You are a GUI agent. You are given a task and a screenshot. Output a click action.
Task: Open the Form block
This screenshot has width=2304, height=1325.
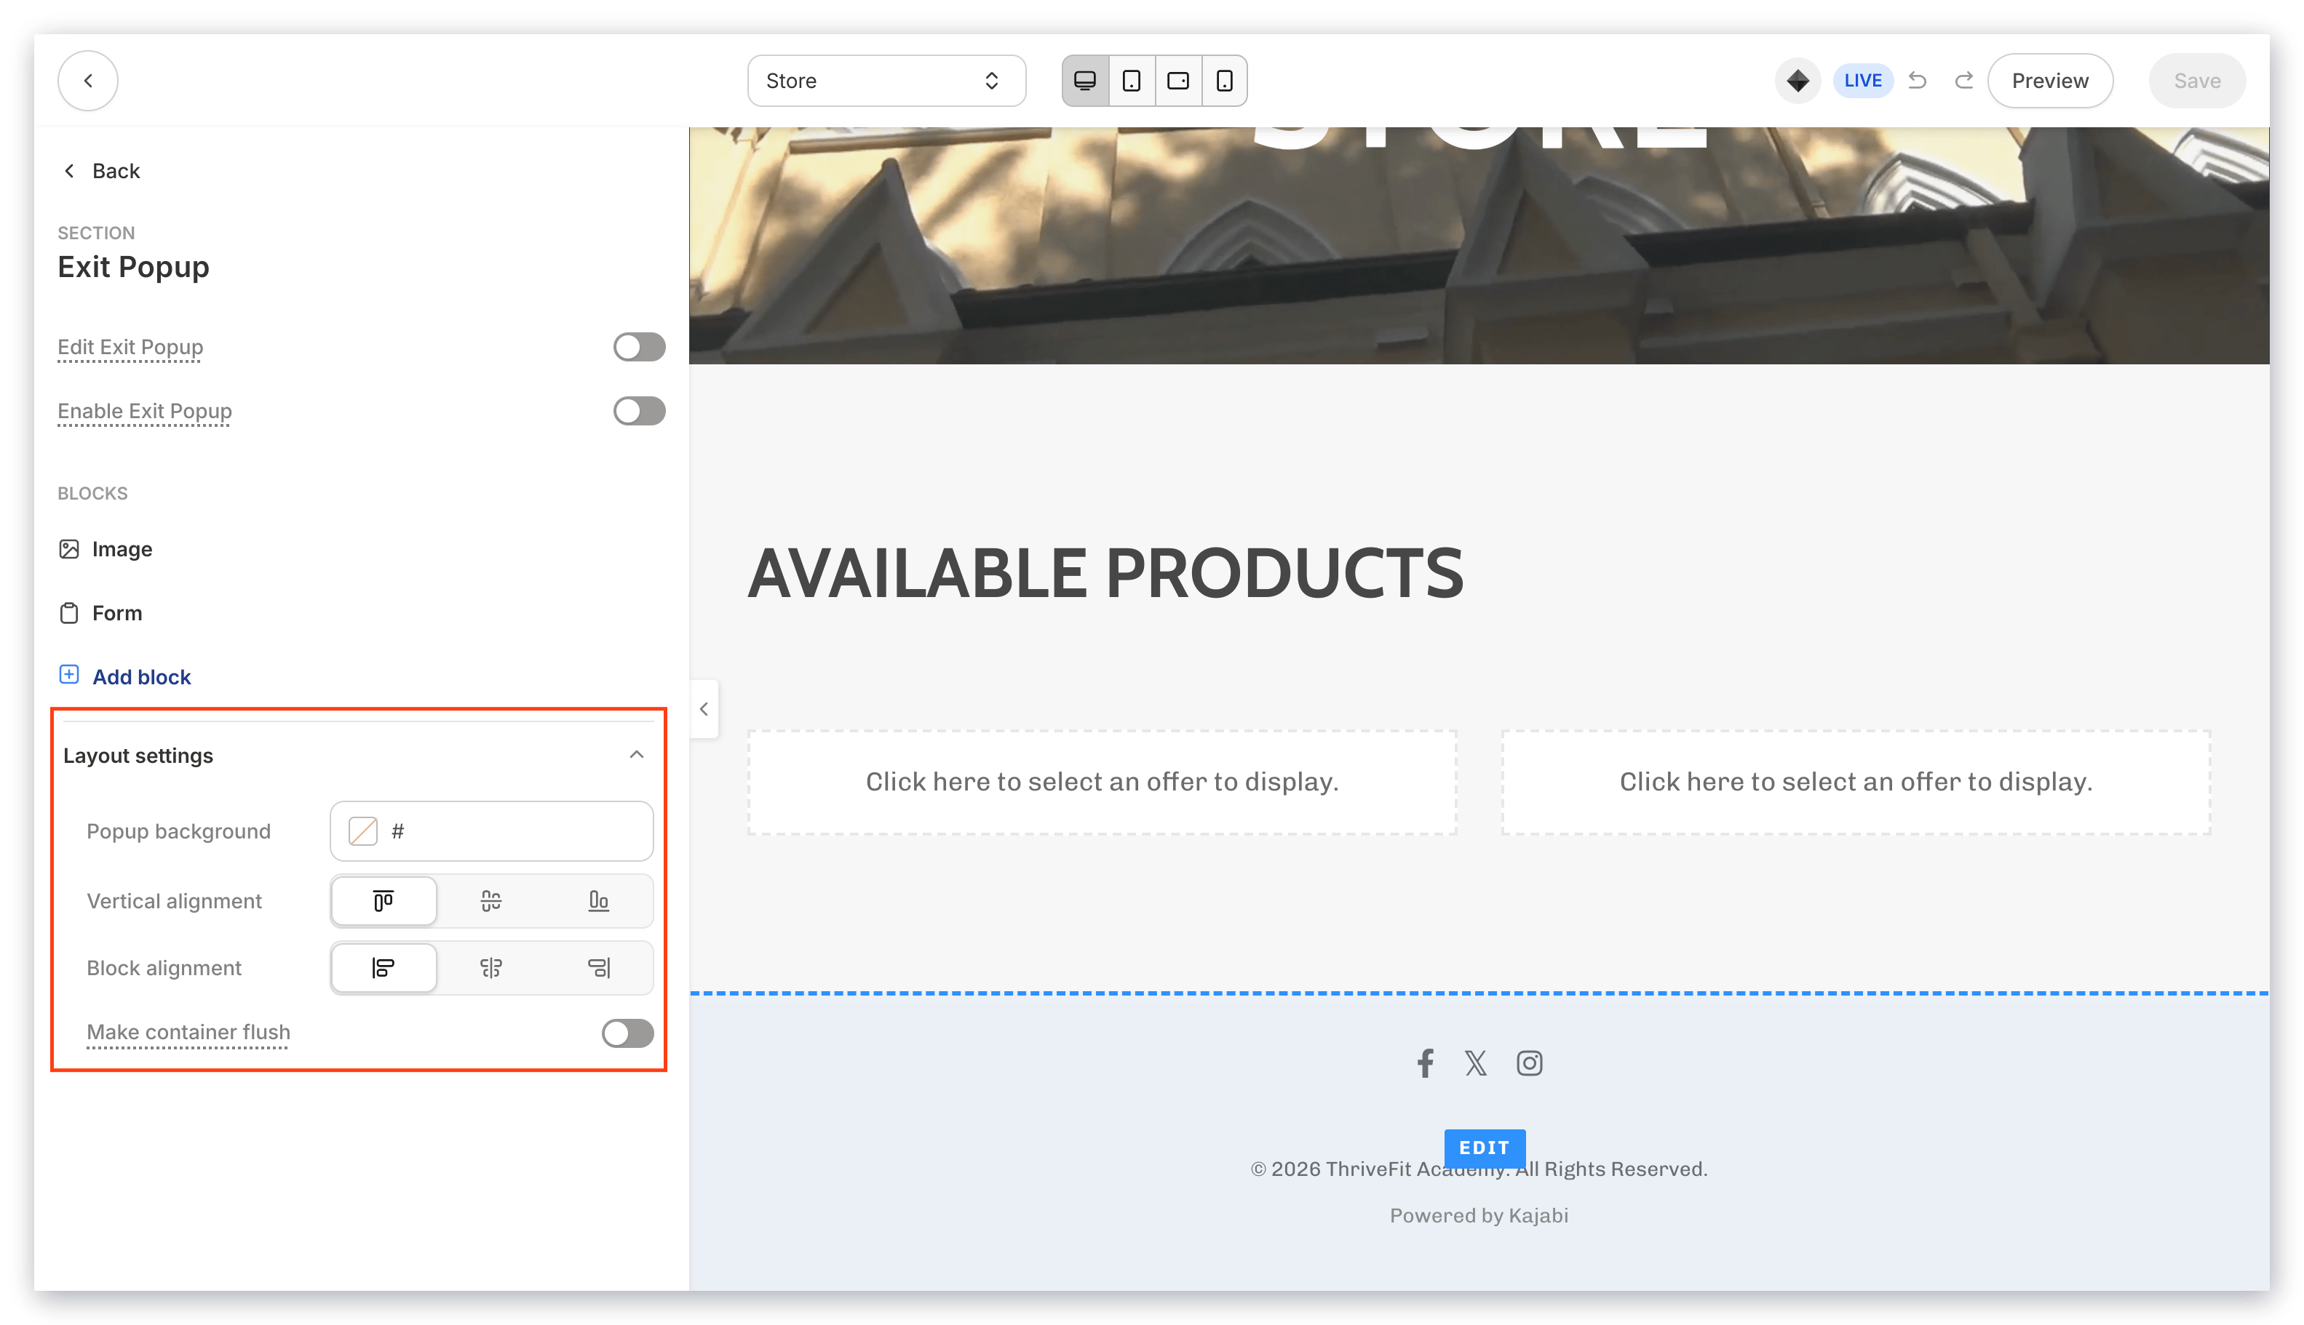116,612
